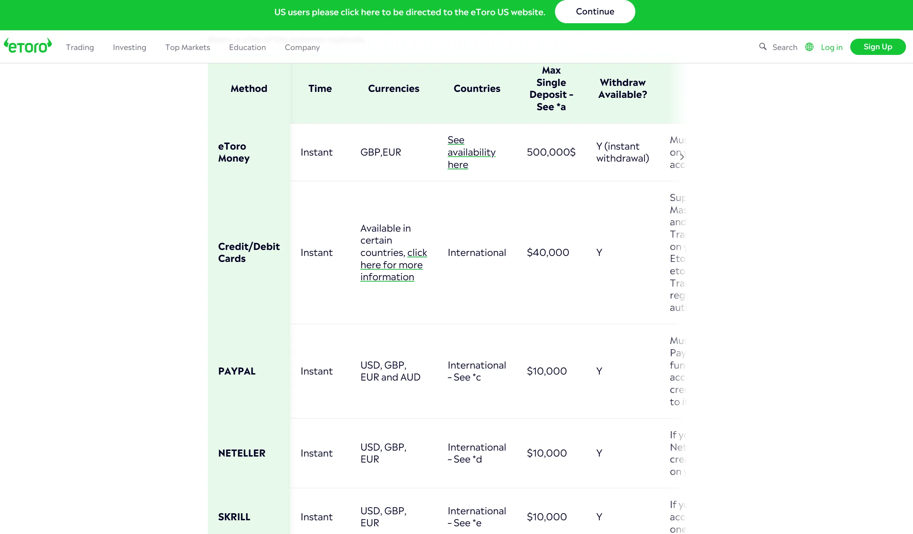Click Y in the PAYPAL row
913x534 pixels.
pyautogui.click(x=599, y=371)
